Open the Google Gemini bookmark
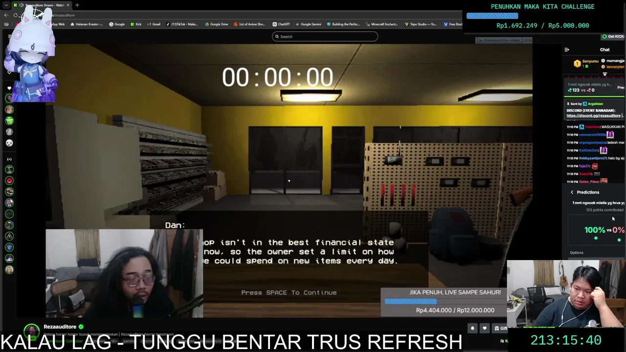This screenshot has height=352, width=626. point(308,24)
